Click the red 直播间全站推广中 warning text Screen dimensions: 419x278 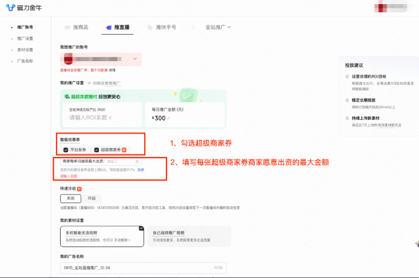[84, 70]
